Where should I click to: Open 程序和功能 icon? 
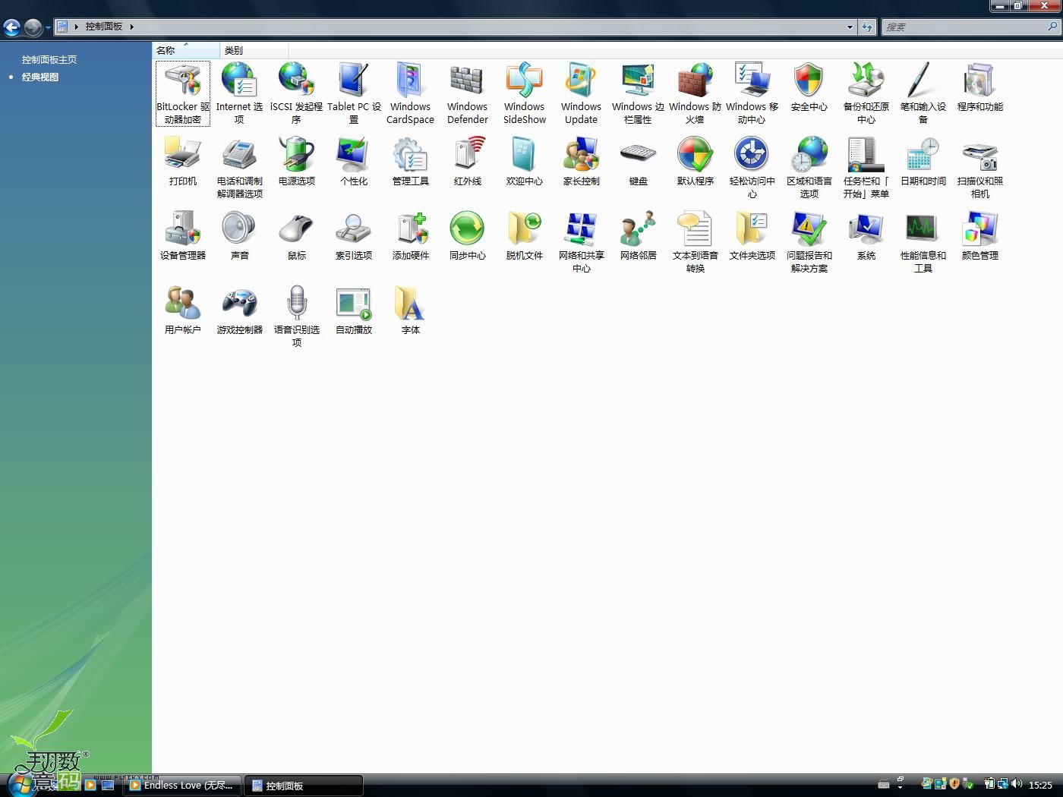click(980, 81)
